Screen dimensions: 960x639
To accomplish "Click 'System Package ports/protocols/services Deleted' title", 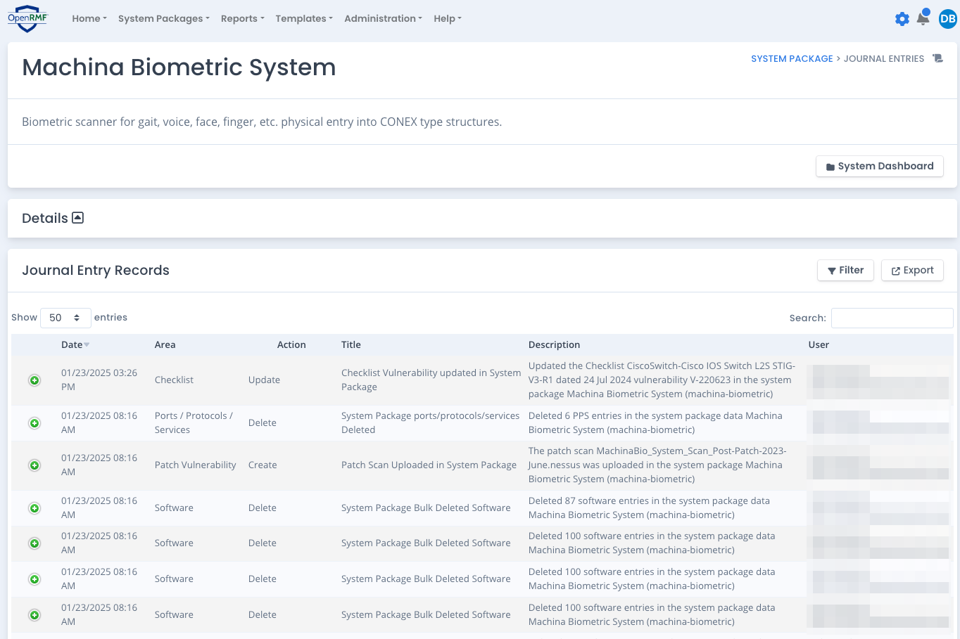I will 430,422.
